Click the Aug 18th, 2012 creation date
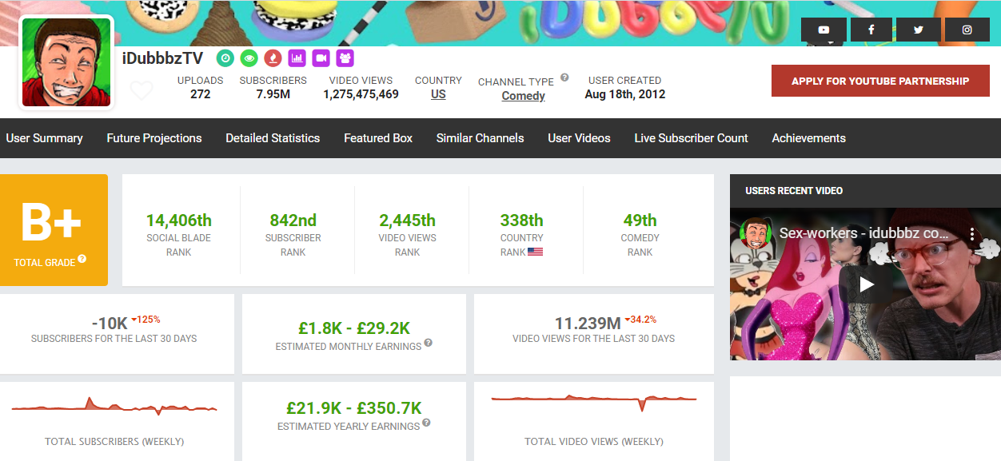This screenshot has height=461, width=1001. pyautogui.click(x=624, y=94)
